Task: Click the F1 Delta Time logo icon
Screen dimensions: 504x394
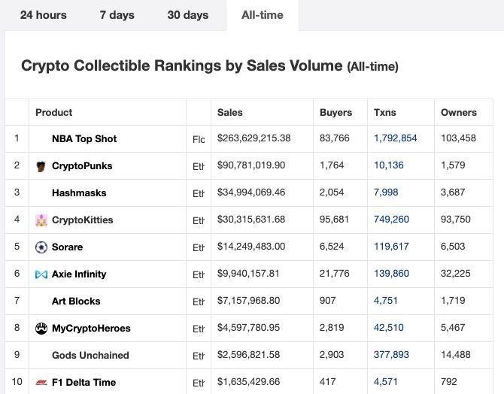Action: pos(41,383)
